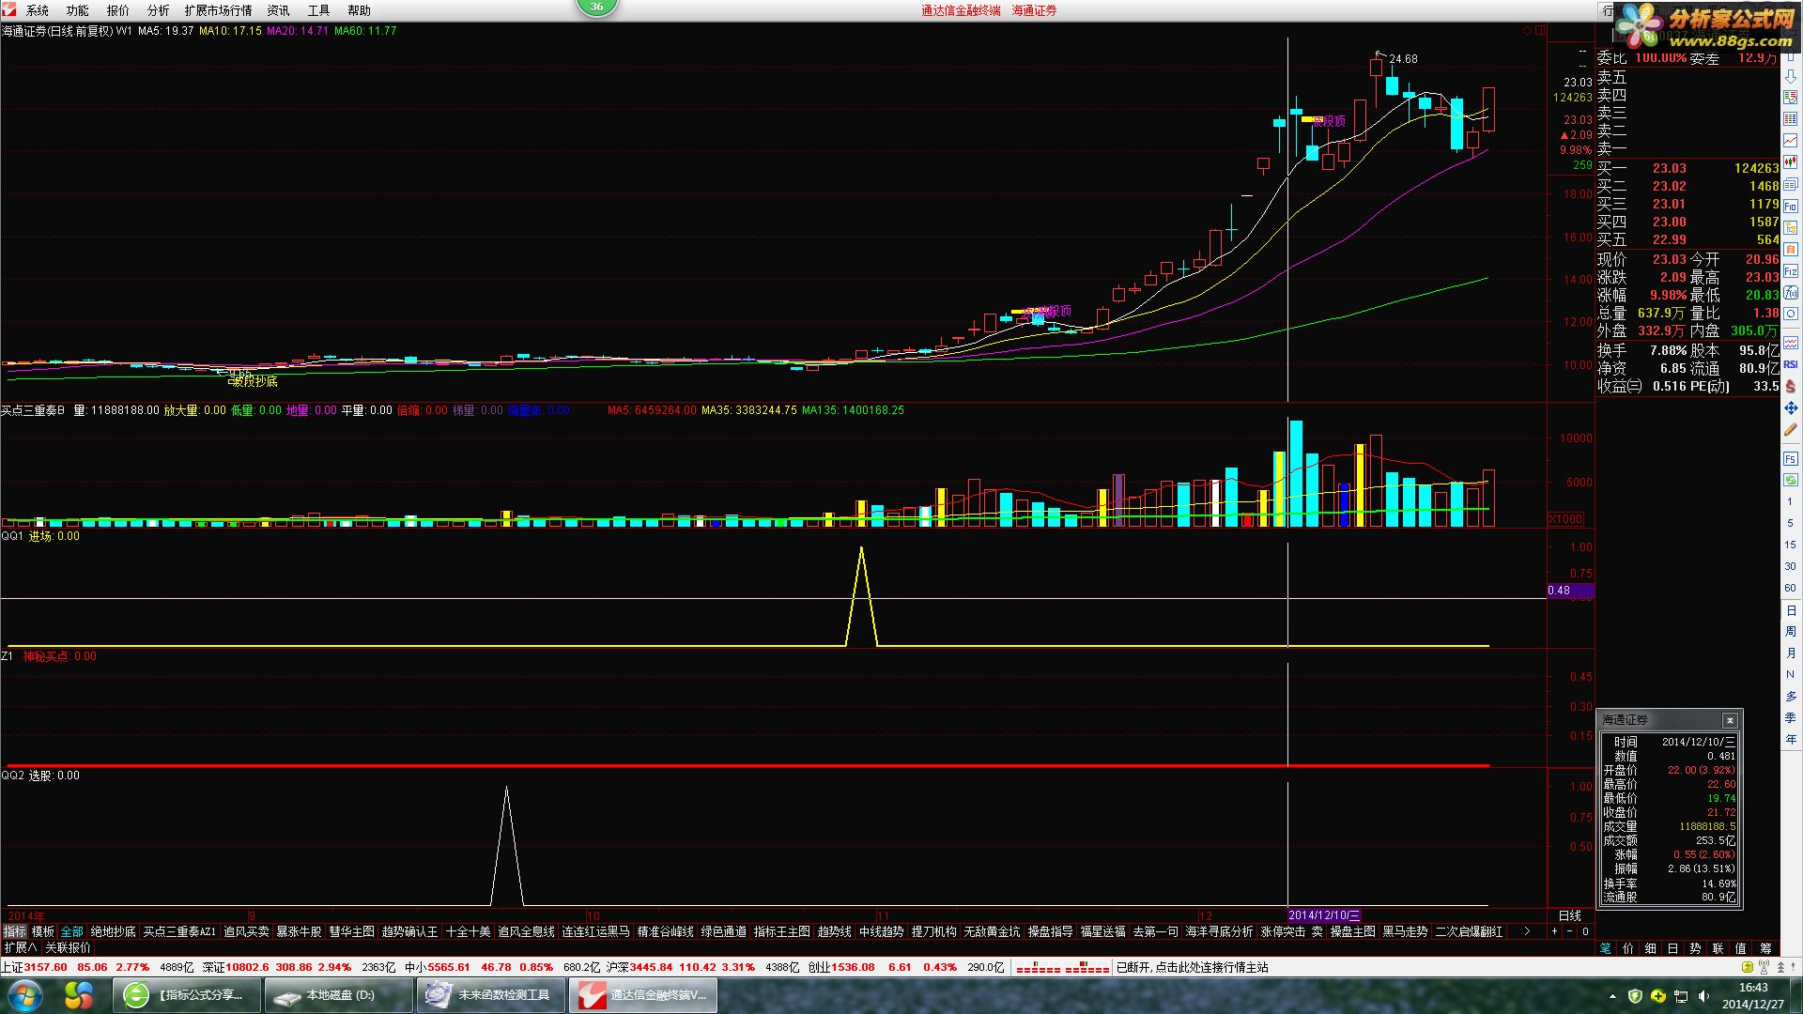Select the 价 tab under quote panel
Screen dimensions: 1803x1014
(x=1627, y=948)
